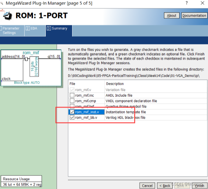Image resolution: width=208 pixels, height=189 pixels.
Task: Go to previous page with Back button
Action: [x=165, y=186]
